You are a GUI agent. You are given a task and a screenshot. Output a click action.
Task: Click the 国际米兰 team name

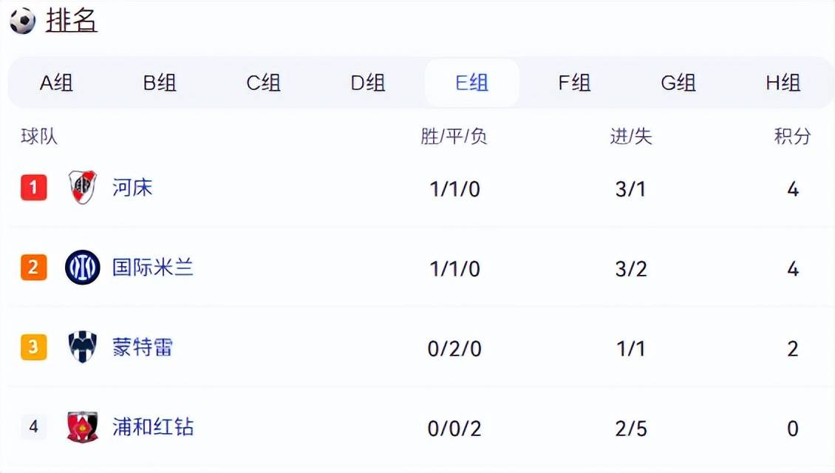pos(153,268)
